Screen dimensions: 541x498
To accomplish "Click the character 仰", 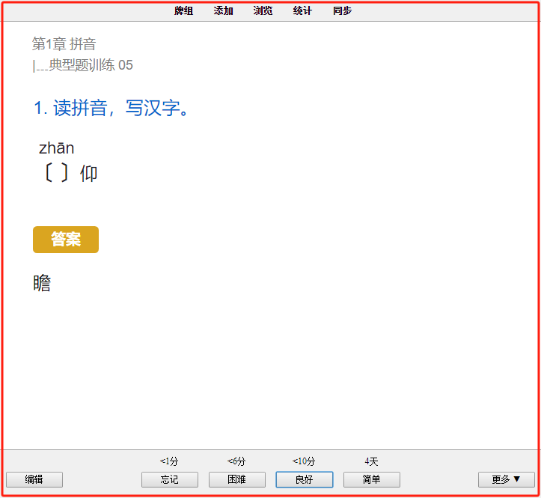I will click(x=89, y=173).
